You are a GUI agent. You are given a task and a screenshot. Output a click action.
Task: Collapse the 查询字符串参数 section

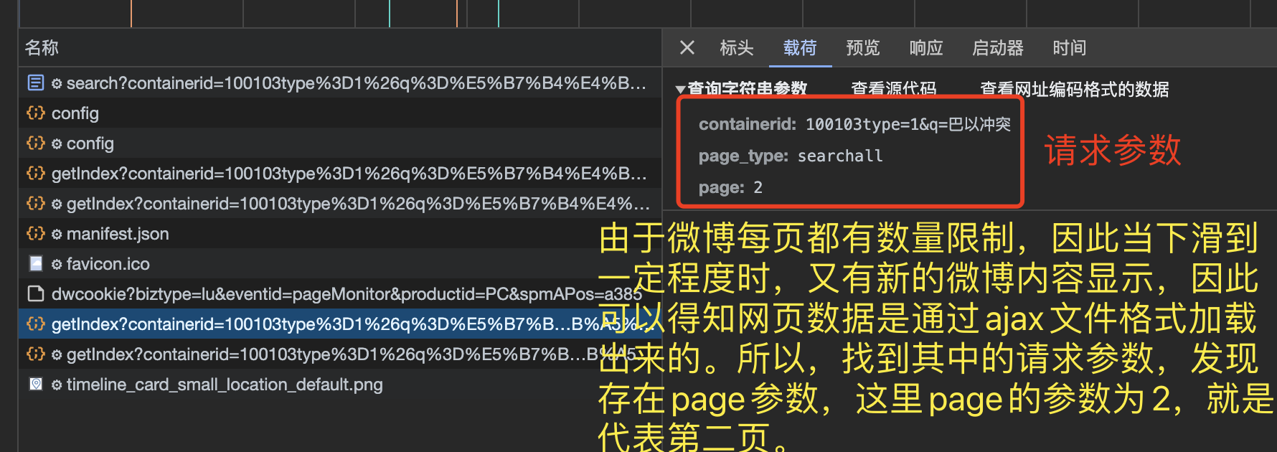click(x=680, y=90)
